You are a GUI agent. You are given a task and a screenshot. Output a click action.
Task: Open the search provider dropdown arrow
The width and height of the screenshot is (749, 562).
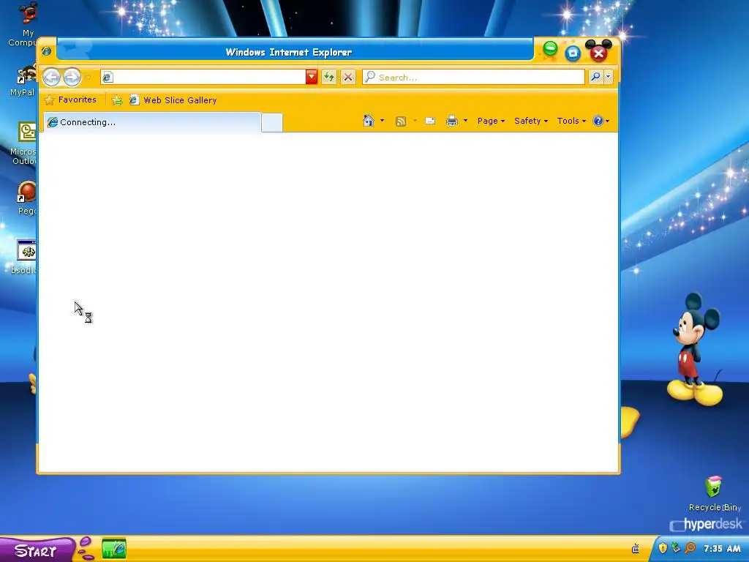[x=608, y=76]
